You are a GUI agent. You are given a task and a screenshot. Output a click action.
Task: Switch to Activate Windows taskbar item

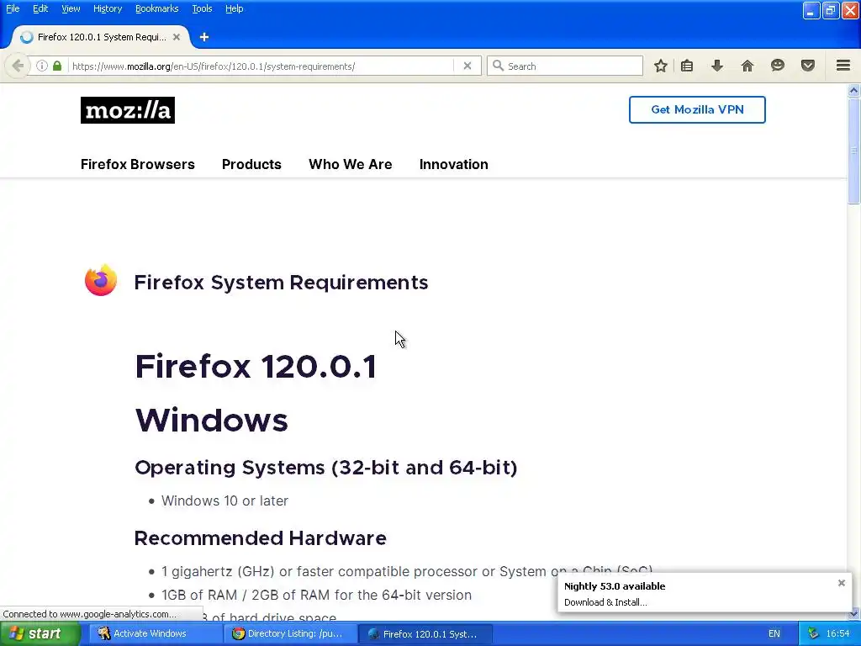pos(156,633)
